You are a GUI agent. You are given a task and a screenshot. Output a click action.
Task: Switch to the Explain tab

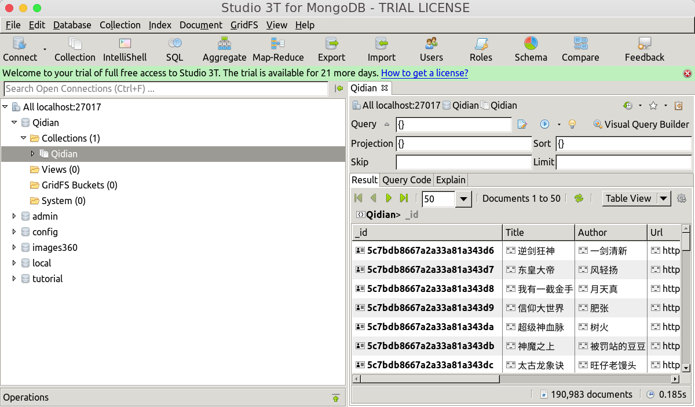coord(451,180)
